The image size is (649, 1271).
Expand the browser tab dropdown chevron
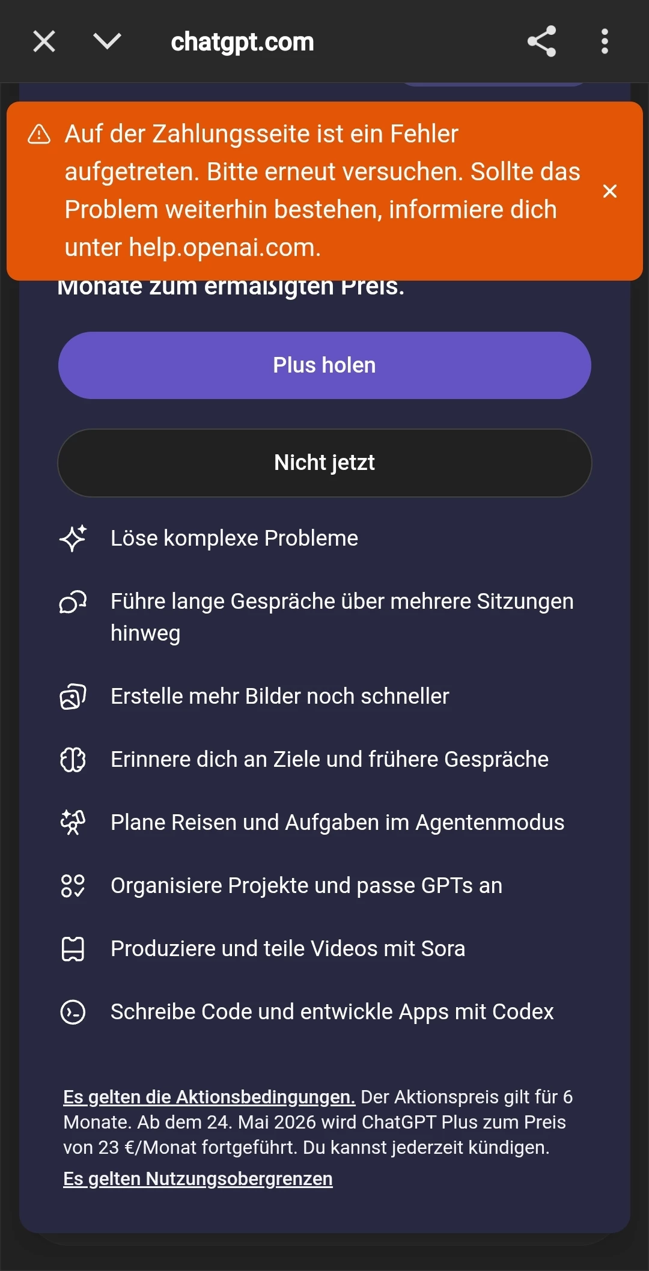(x=108, y=41)
